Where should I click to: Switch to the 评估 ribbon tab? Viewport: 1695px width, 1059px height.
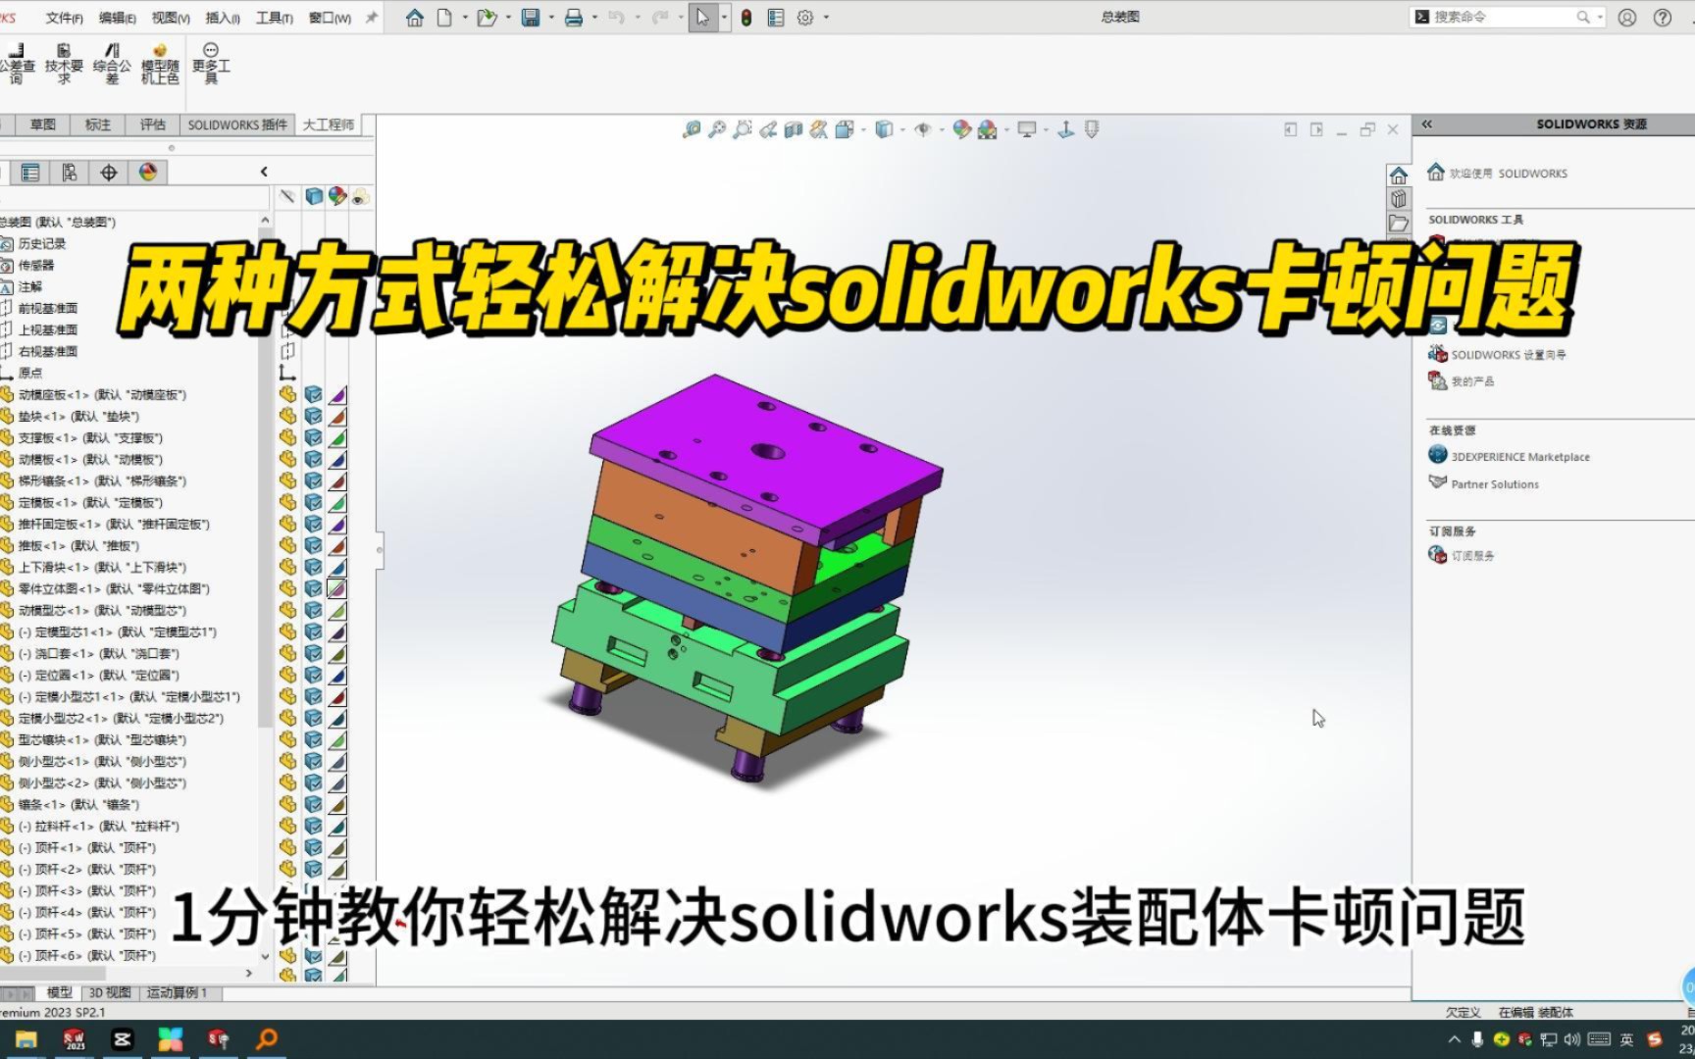click(x=153, y=125)
